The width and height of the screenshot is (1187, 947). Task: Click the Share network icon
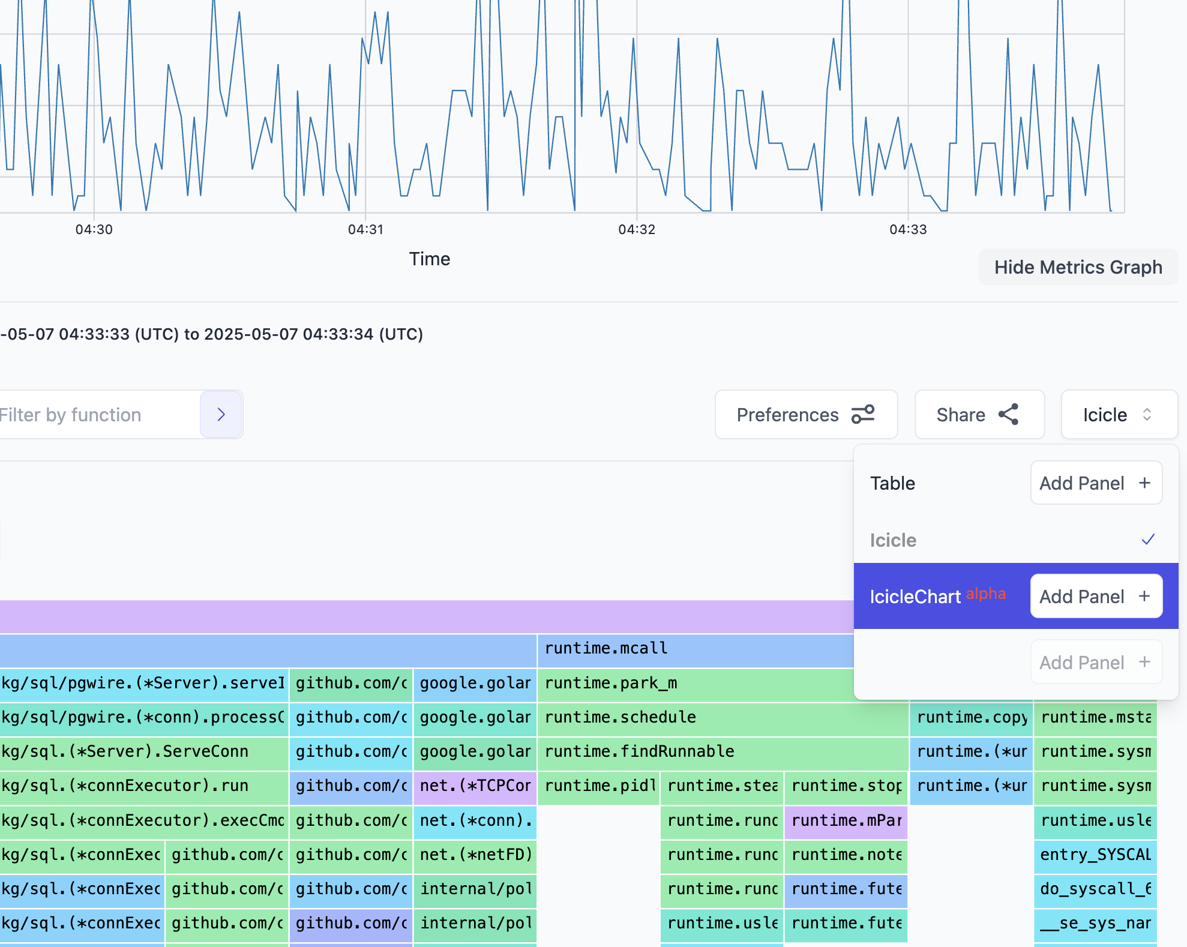(x=1008, y=414)
